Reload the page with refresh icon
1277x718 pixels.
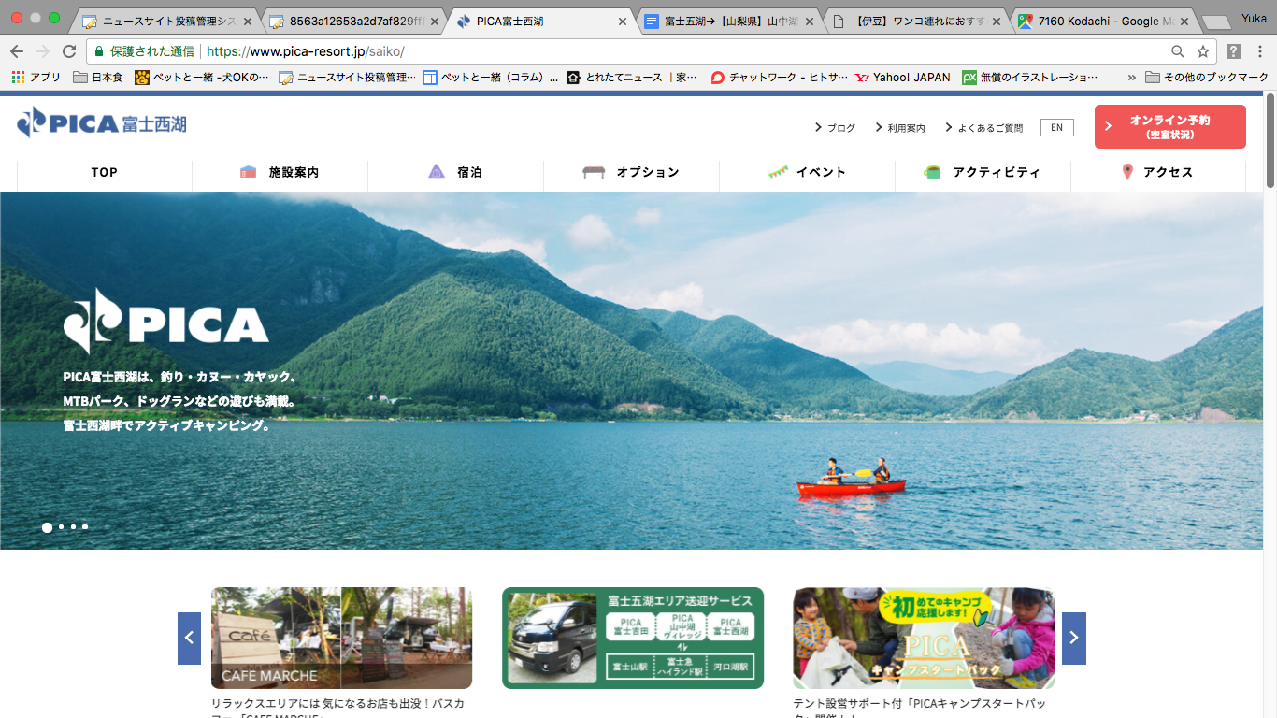pos(69,51)
